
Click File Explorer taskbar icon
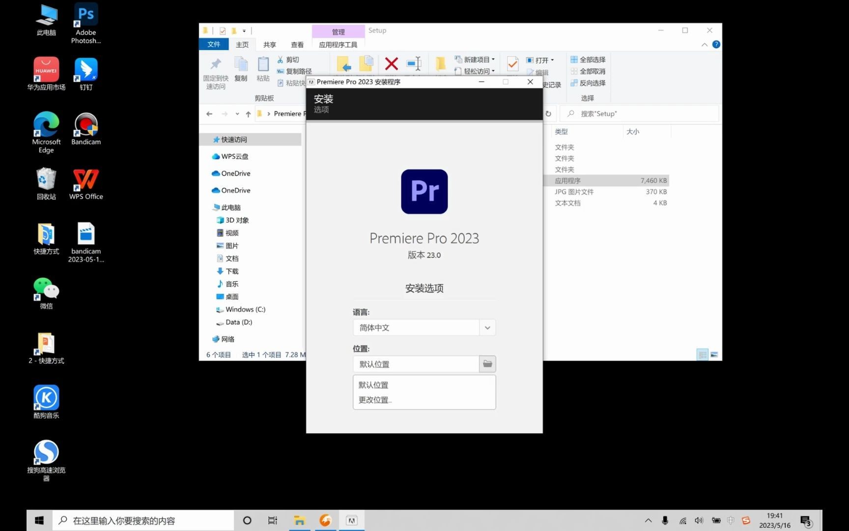pyautogui.click(x=299, y=520)
